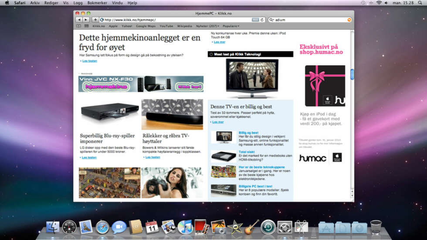Launch Preview from the Dock
The image size is (427, 240).
click(x=169, y=227)
